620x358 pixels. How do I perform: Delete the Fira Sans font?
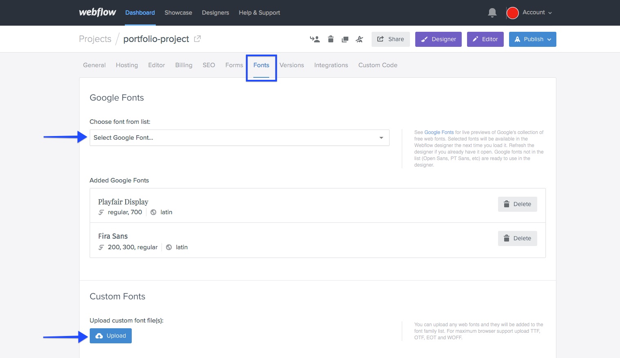pyautogui.click(x=517, y=238)
